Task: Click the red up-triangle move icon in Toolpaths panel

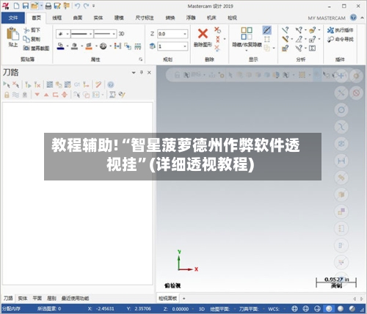Action: [46, 95]
